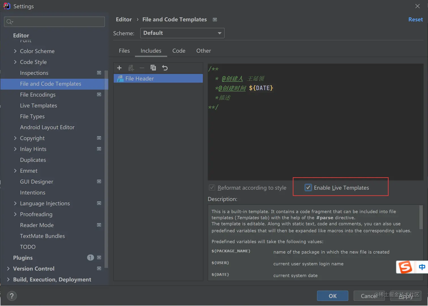Open Live Templates settings page
This screenshot has height=306, width=428.
click(38, 105)
